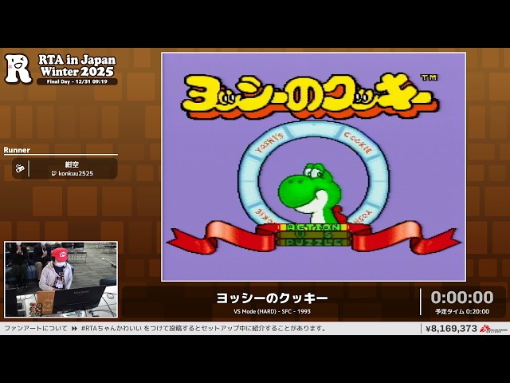Click the #RTAちゃんかわいい ticker message
Image resolution: width=510 pixels, height=383 pixels.
203,328
